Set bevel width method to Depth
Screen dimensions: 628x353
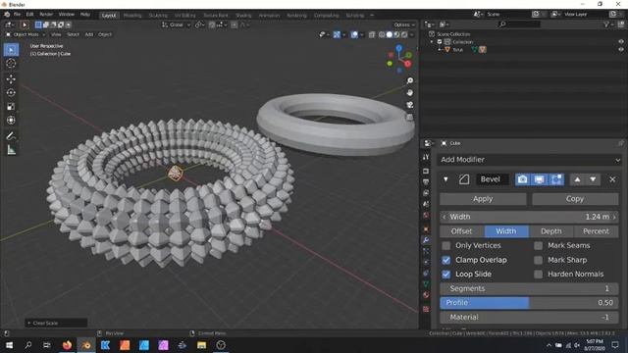point(551,231)
